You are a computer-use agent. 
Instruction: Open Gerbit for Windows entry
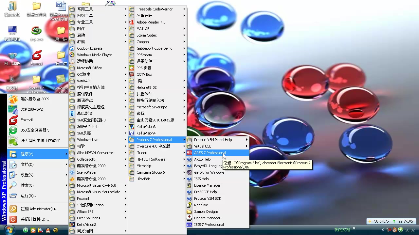click(218, 172)
